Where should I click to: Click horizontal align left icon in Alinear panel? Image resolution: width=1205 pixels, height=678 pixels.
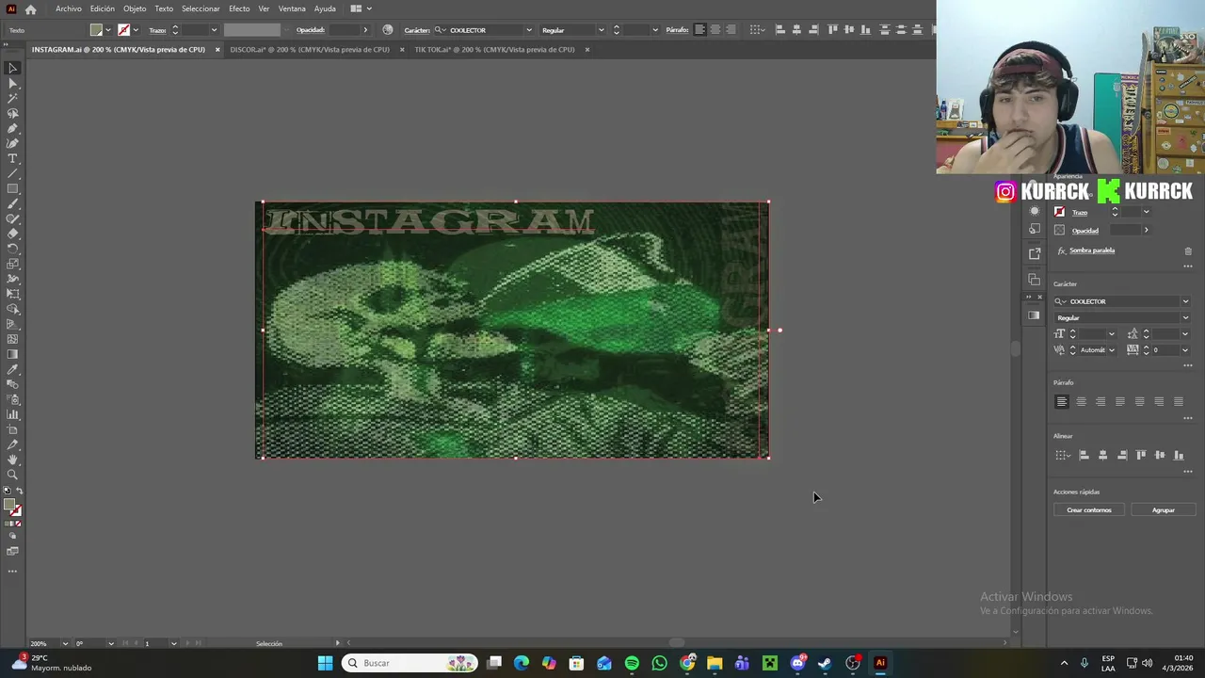(x=1084, y=455)
